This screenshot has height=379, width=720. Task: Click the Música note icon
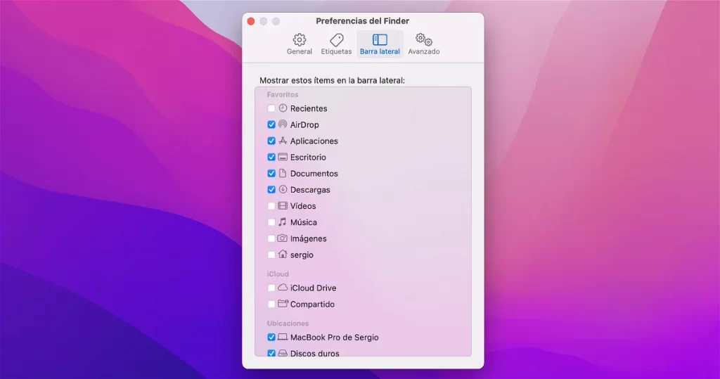[283, 222]
